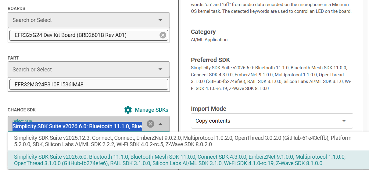Collapse the Select SDK dropdown arrow
Image resolution: width=369 pixels, height=170 pixels.
160,124
